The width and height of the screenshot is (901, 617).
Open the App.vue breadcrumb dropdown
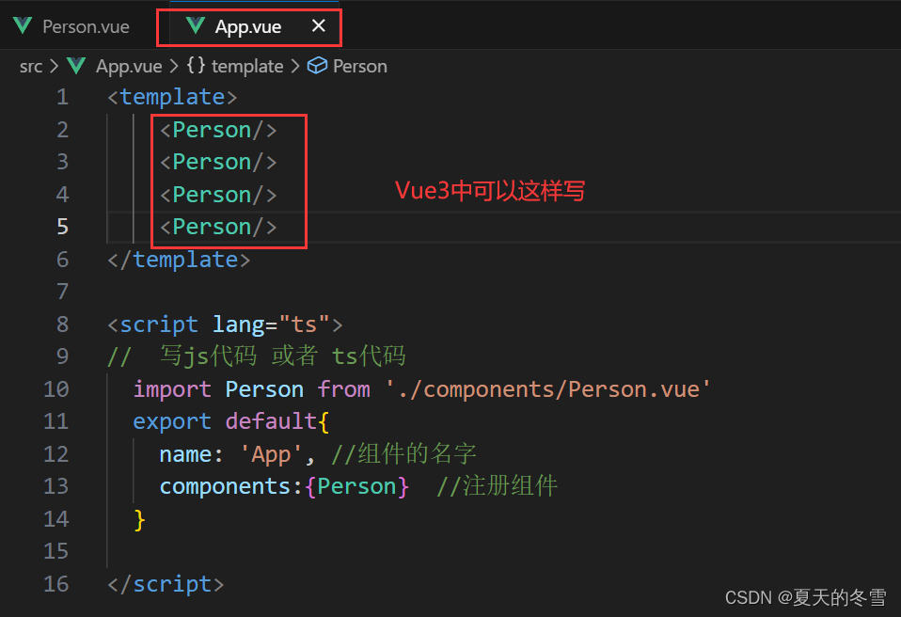[129, 65]
